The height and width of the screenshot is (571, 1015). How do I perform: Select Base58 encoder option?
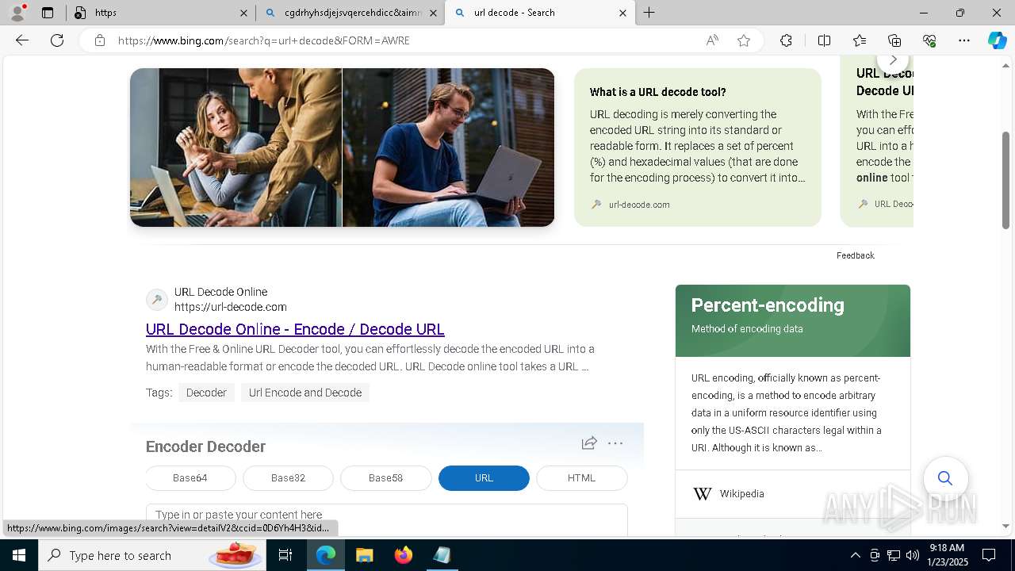(x=386, y=478)
